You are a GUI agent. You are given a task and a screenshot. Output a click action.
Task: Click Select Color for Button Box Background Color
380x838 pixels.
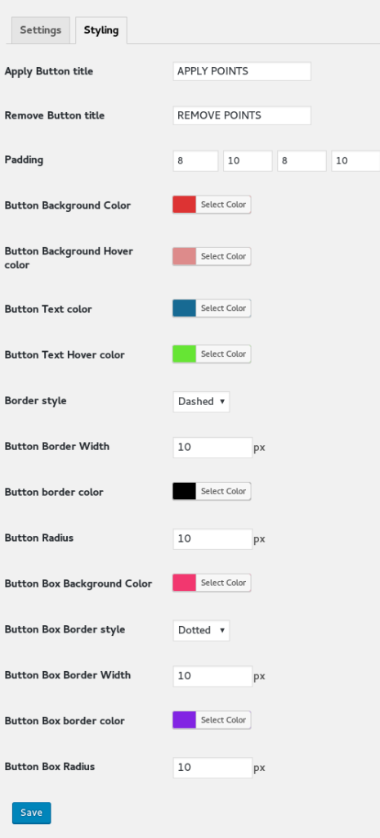[x=223, y=583]
